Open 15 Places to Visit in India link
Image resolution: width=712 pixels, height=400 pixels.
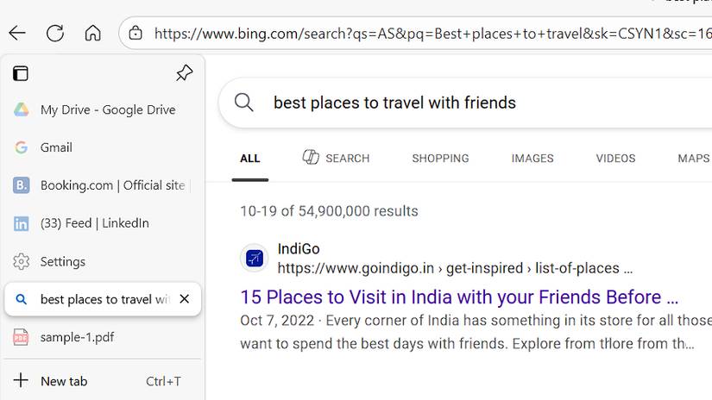pos(458,297)
